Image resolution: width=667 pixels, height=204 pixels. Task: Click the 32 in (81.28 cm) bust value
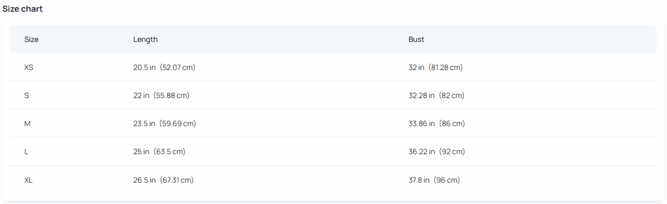tap(436, 67)
